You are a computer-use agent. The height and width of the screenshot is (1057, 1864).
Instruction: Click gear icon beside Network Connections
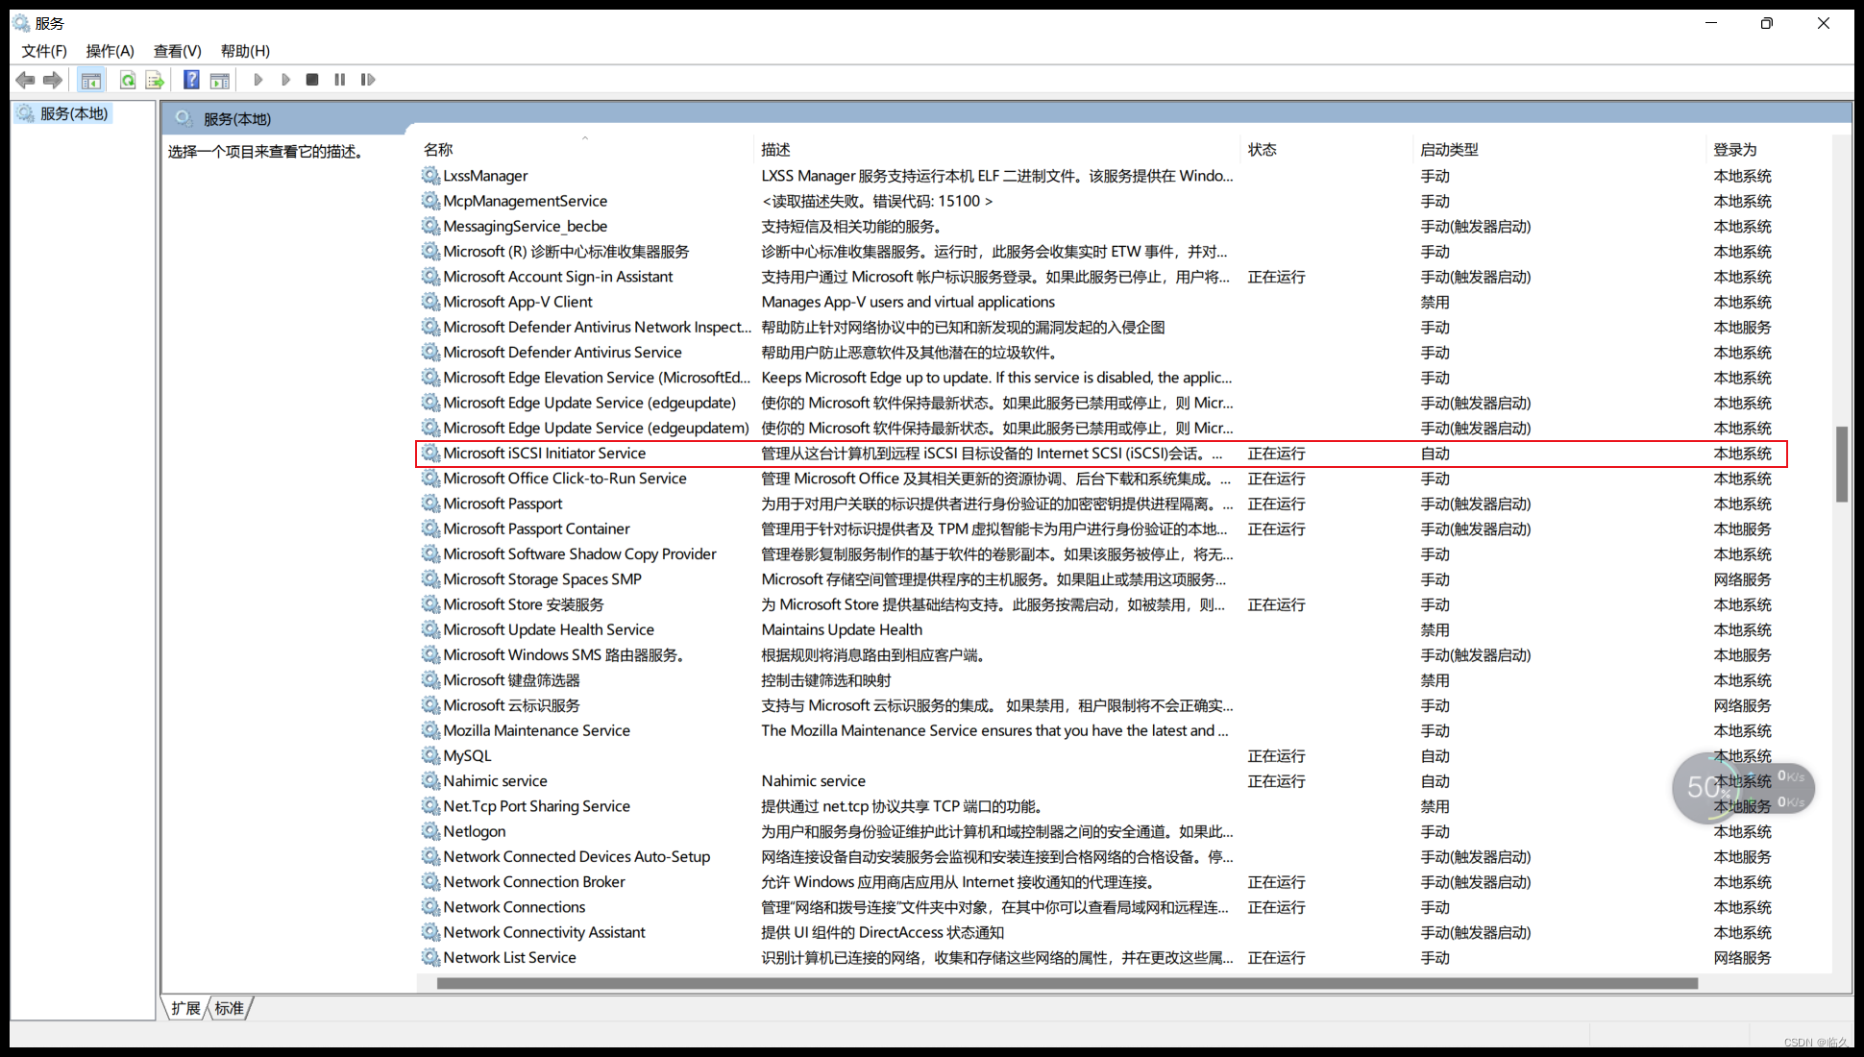[430, 907]
